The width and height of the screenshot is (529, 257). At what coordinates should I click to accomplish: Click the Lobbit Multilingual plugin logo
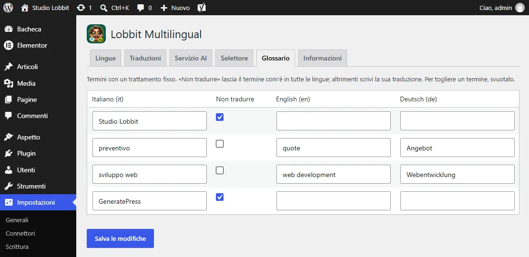(96, 34)
